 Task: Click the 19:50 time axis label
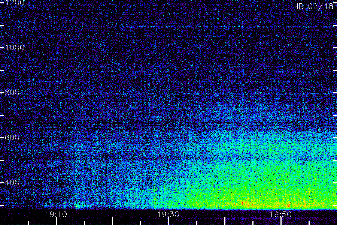(x=281, y=214)
